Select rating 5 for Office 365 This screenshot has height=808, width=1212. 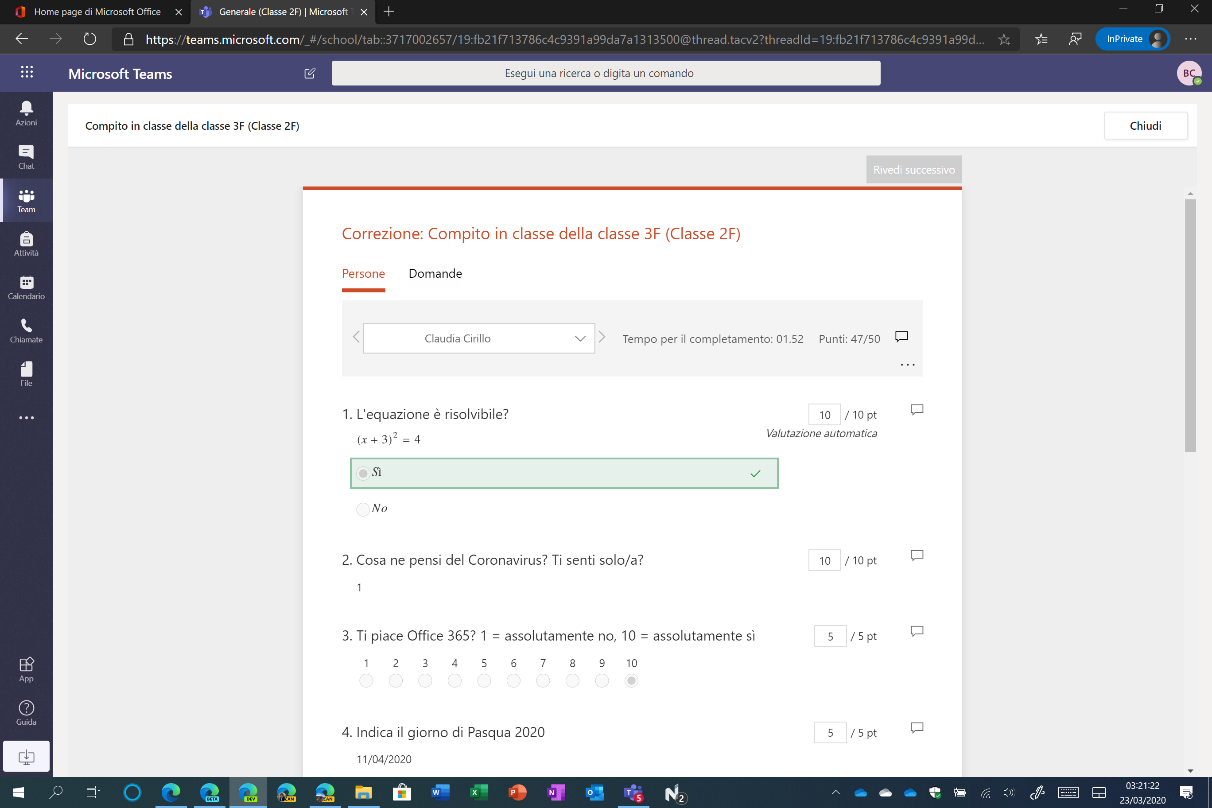tap(484, 681)
